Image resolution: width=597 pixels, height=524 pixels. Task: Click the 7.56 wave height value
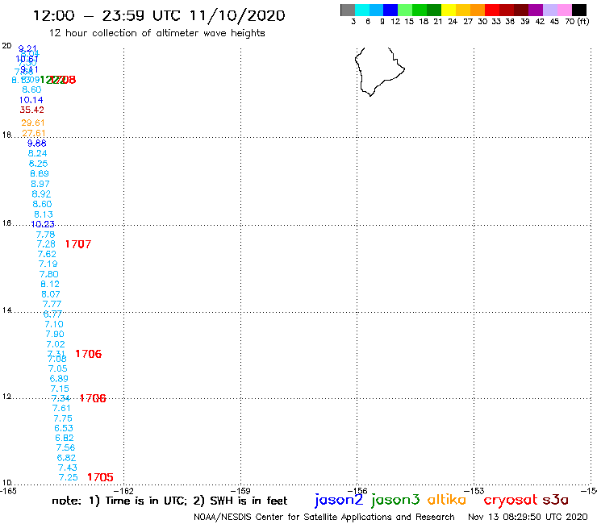point(65,448)
